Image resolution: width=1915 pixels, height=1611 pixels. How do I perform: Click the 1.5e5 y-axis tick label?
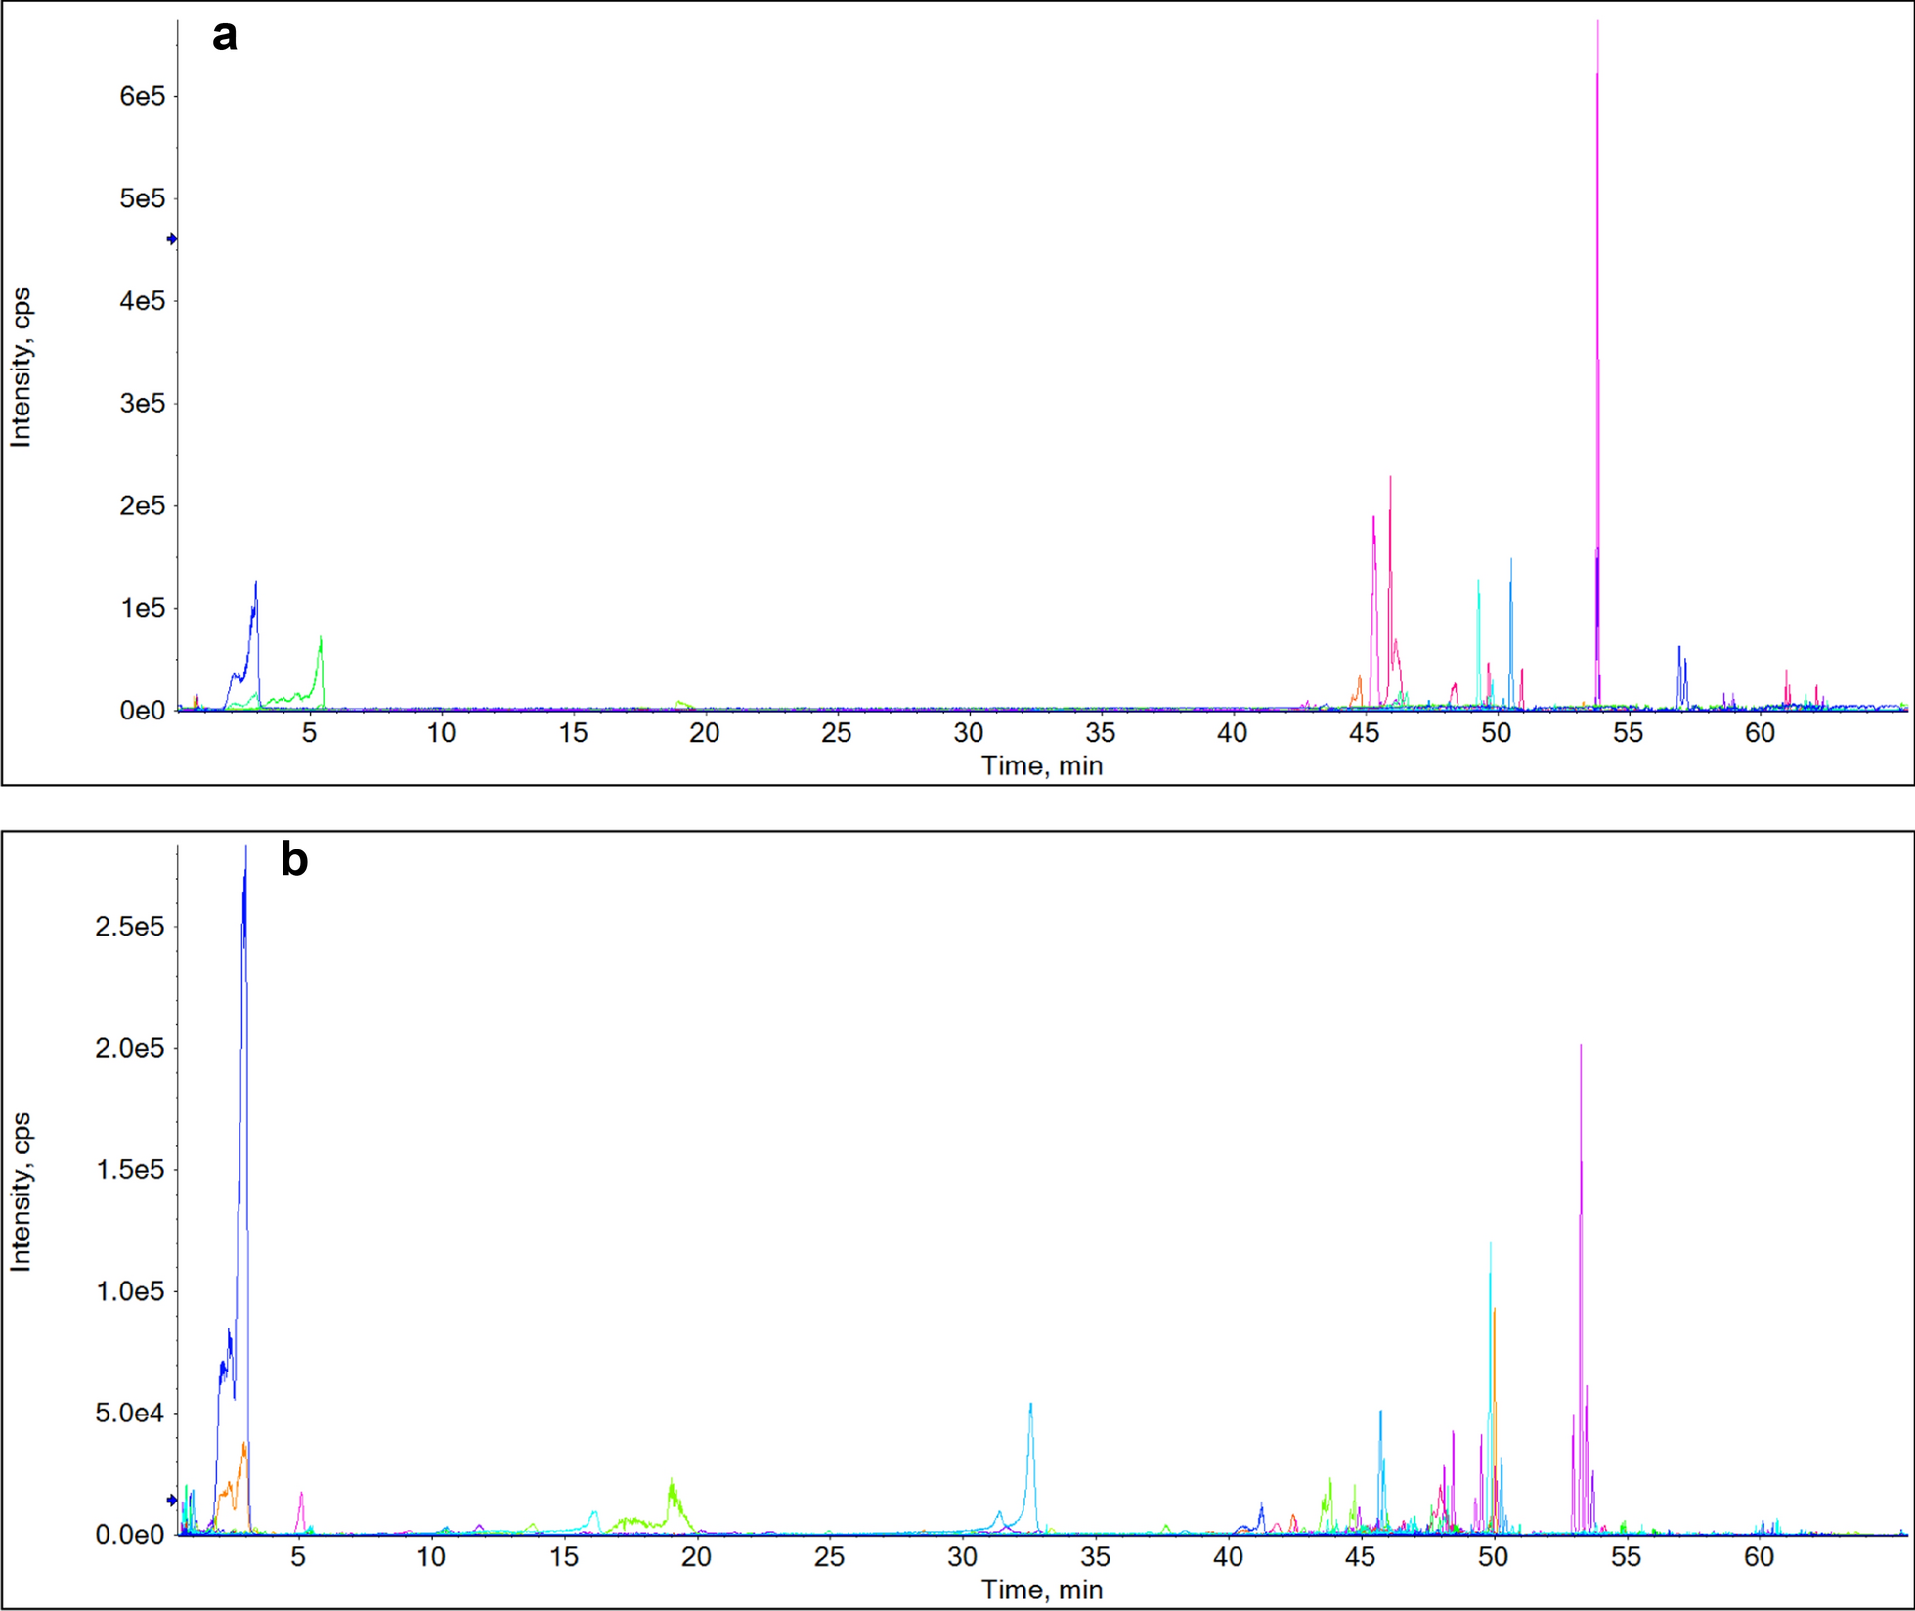coord(130,1169)
